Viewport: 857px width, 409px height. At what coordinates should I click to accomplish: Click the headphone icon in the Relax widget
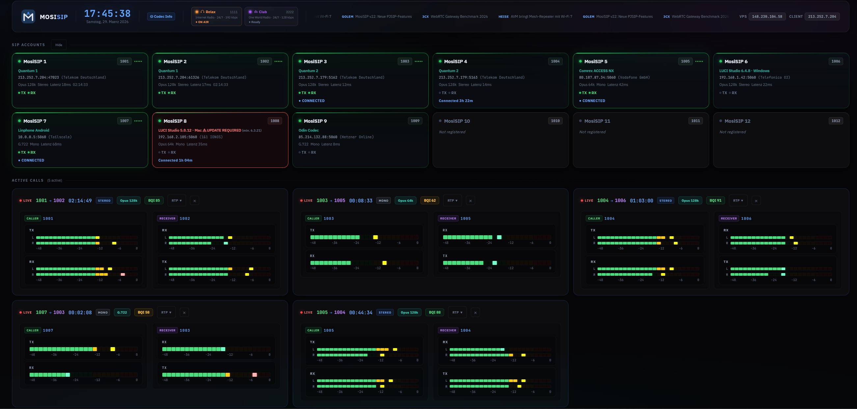(x=202, y=12)
